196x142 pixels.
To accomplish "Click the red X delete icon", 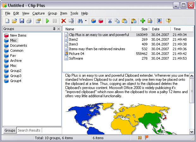I will click(64, 21).
